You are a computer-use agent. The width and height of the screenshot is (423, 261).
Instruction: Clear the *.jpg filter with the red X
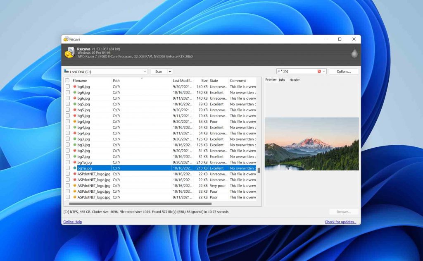tap(319, 71)
